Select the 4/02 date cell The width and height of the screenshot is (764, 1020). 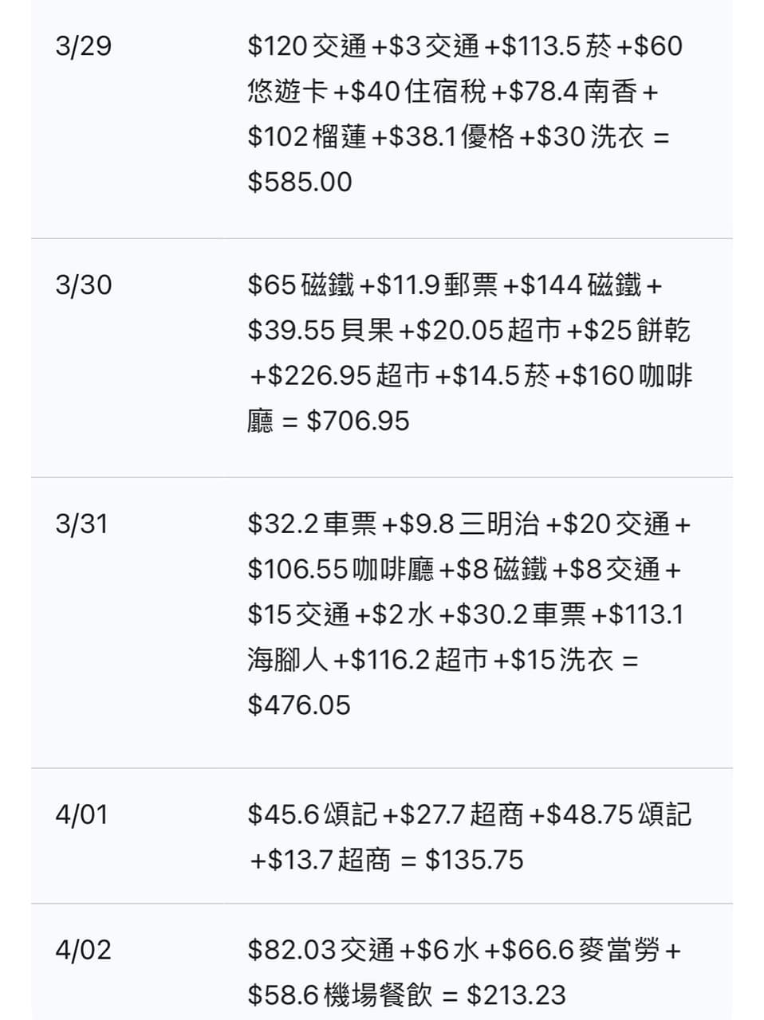(84, 951)
